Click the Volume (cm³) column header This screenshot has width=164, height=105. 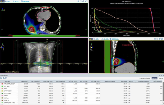(x=24, y=81)
